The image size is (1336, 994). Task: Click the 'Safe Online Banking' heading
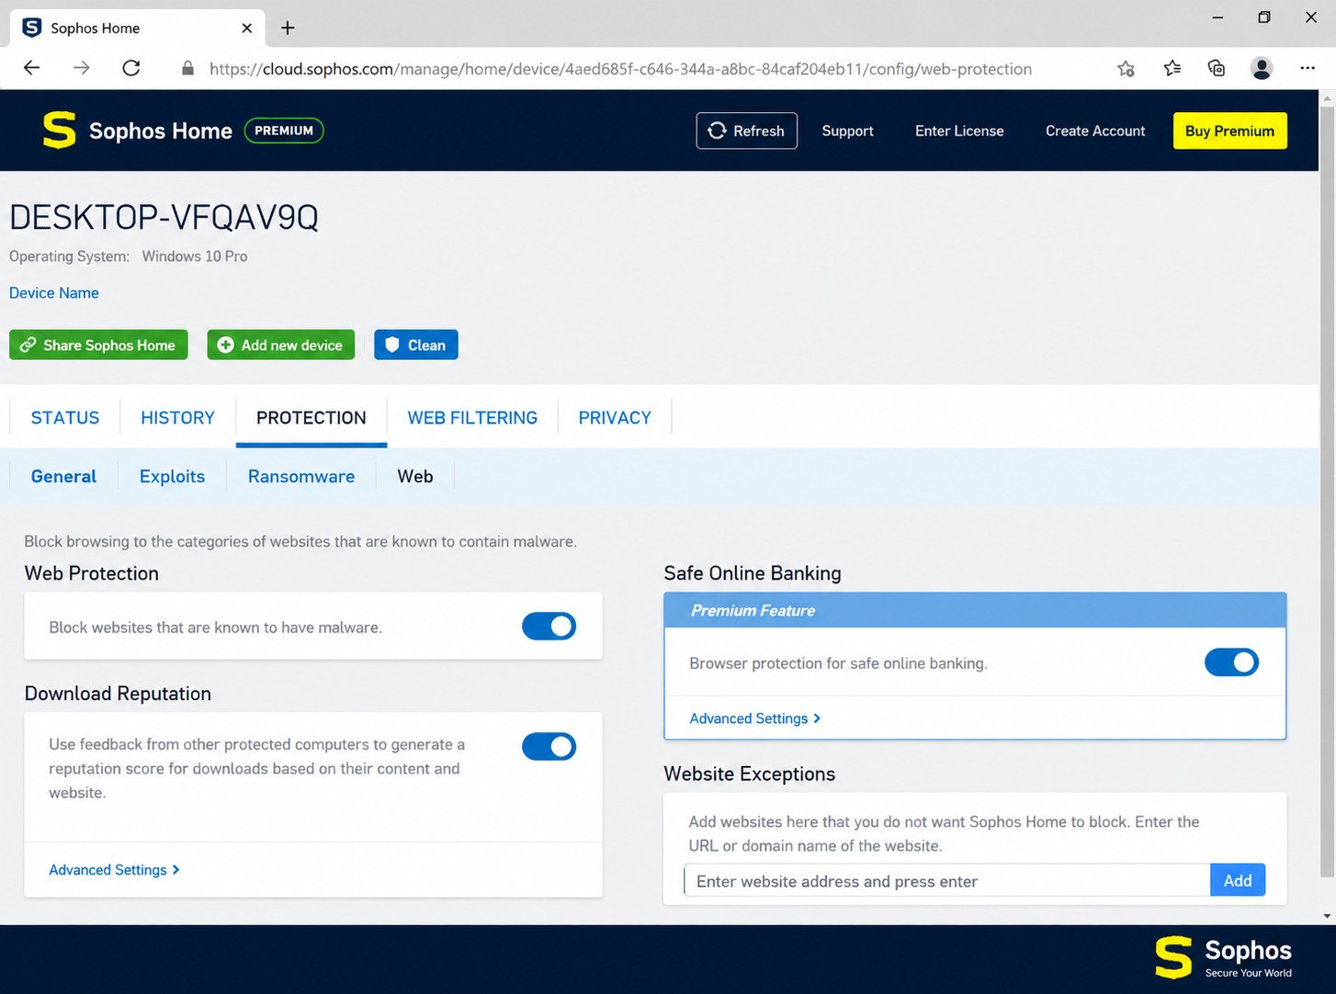(x=753, y=573)
